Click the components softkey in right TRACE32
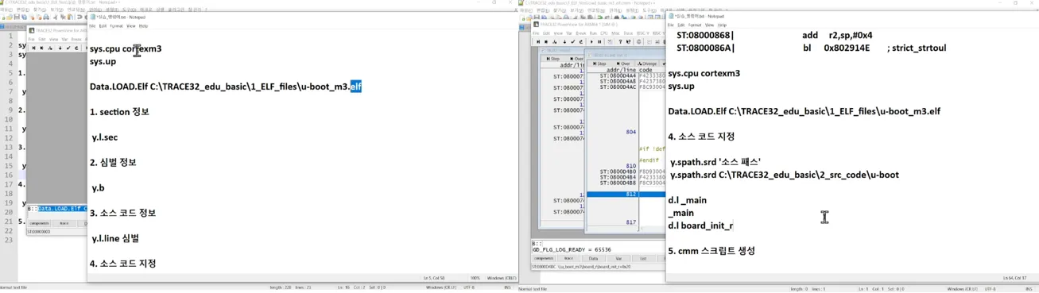The image size is (1039, 293). coord(544,258)
